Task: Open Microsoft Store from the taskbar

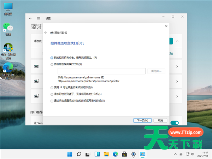Action: pos(124,154)
